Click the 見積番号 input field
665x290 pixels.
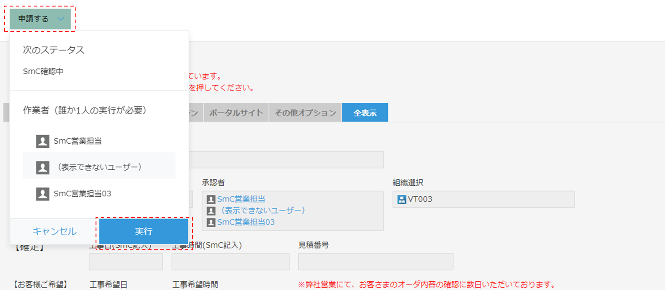[376, 262]
